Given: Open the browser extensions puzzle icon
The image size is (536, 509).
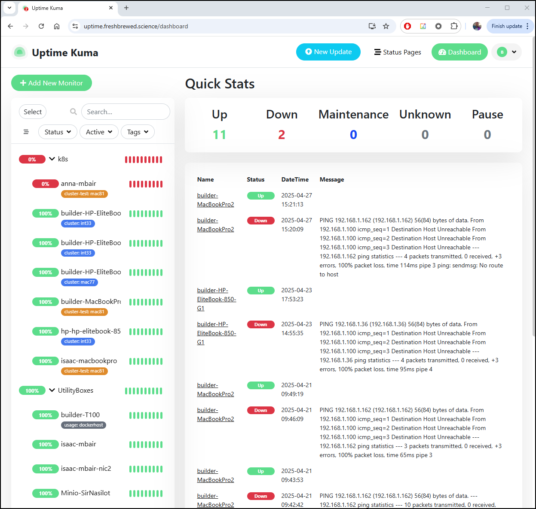Looking at the screenshot, I should (454, 26).
